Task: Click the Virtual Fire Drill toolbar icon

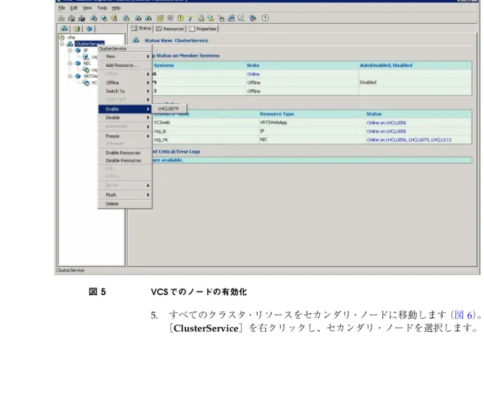Action: pyautogui.click(x=252, y=18)
